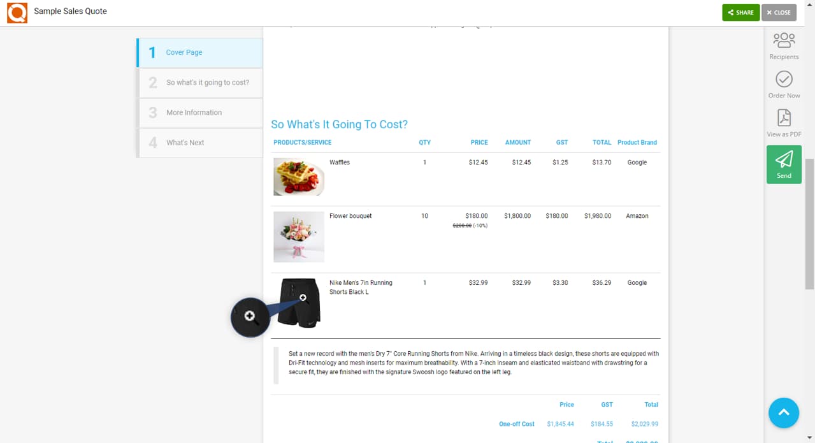Click the green SHARE button

coord(740,12)
